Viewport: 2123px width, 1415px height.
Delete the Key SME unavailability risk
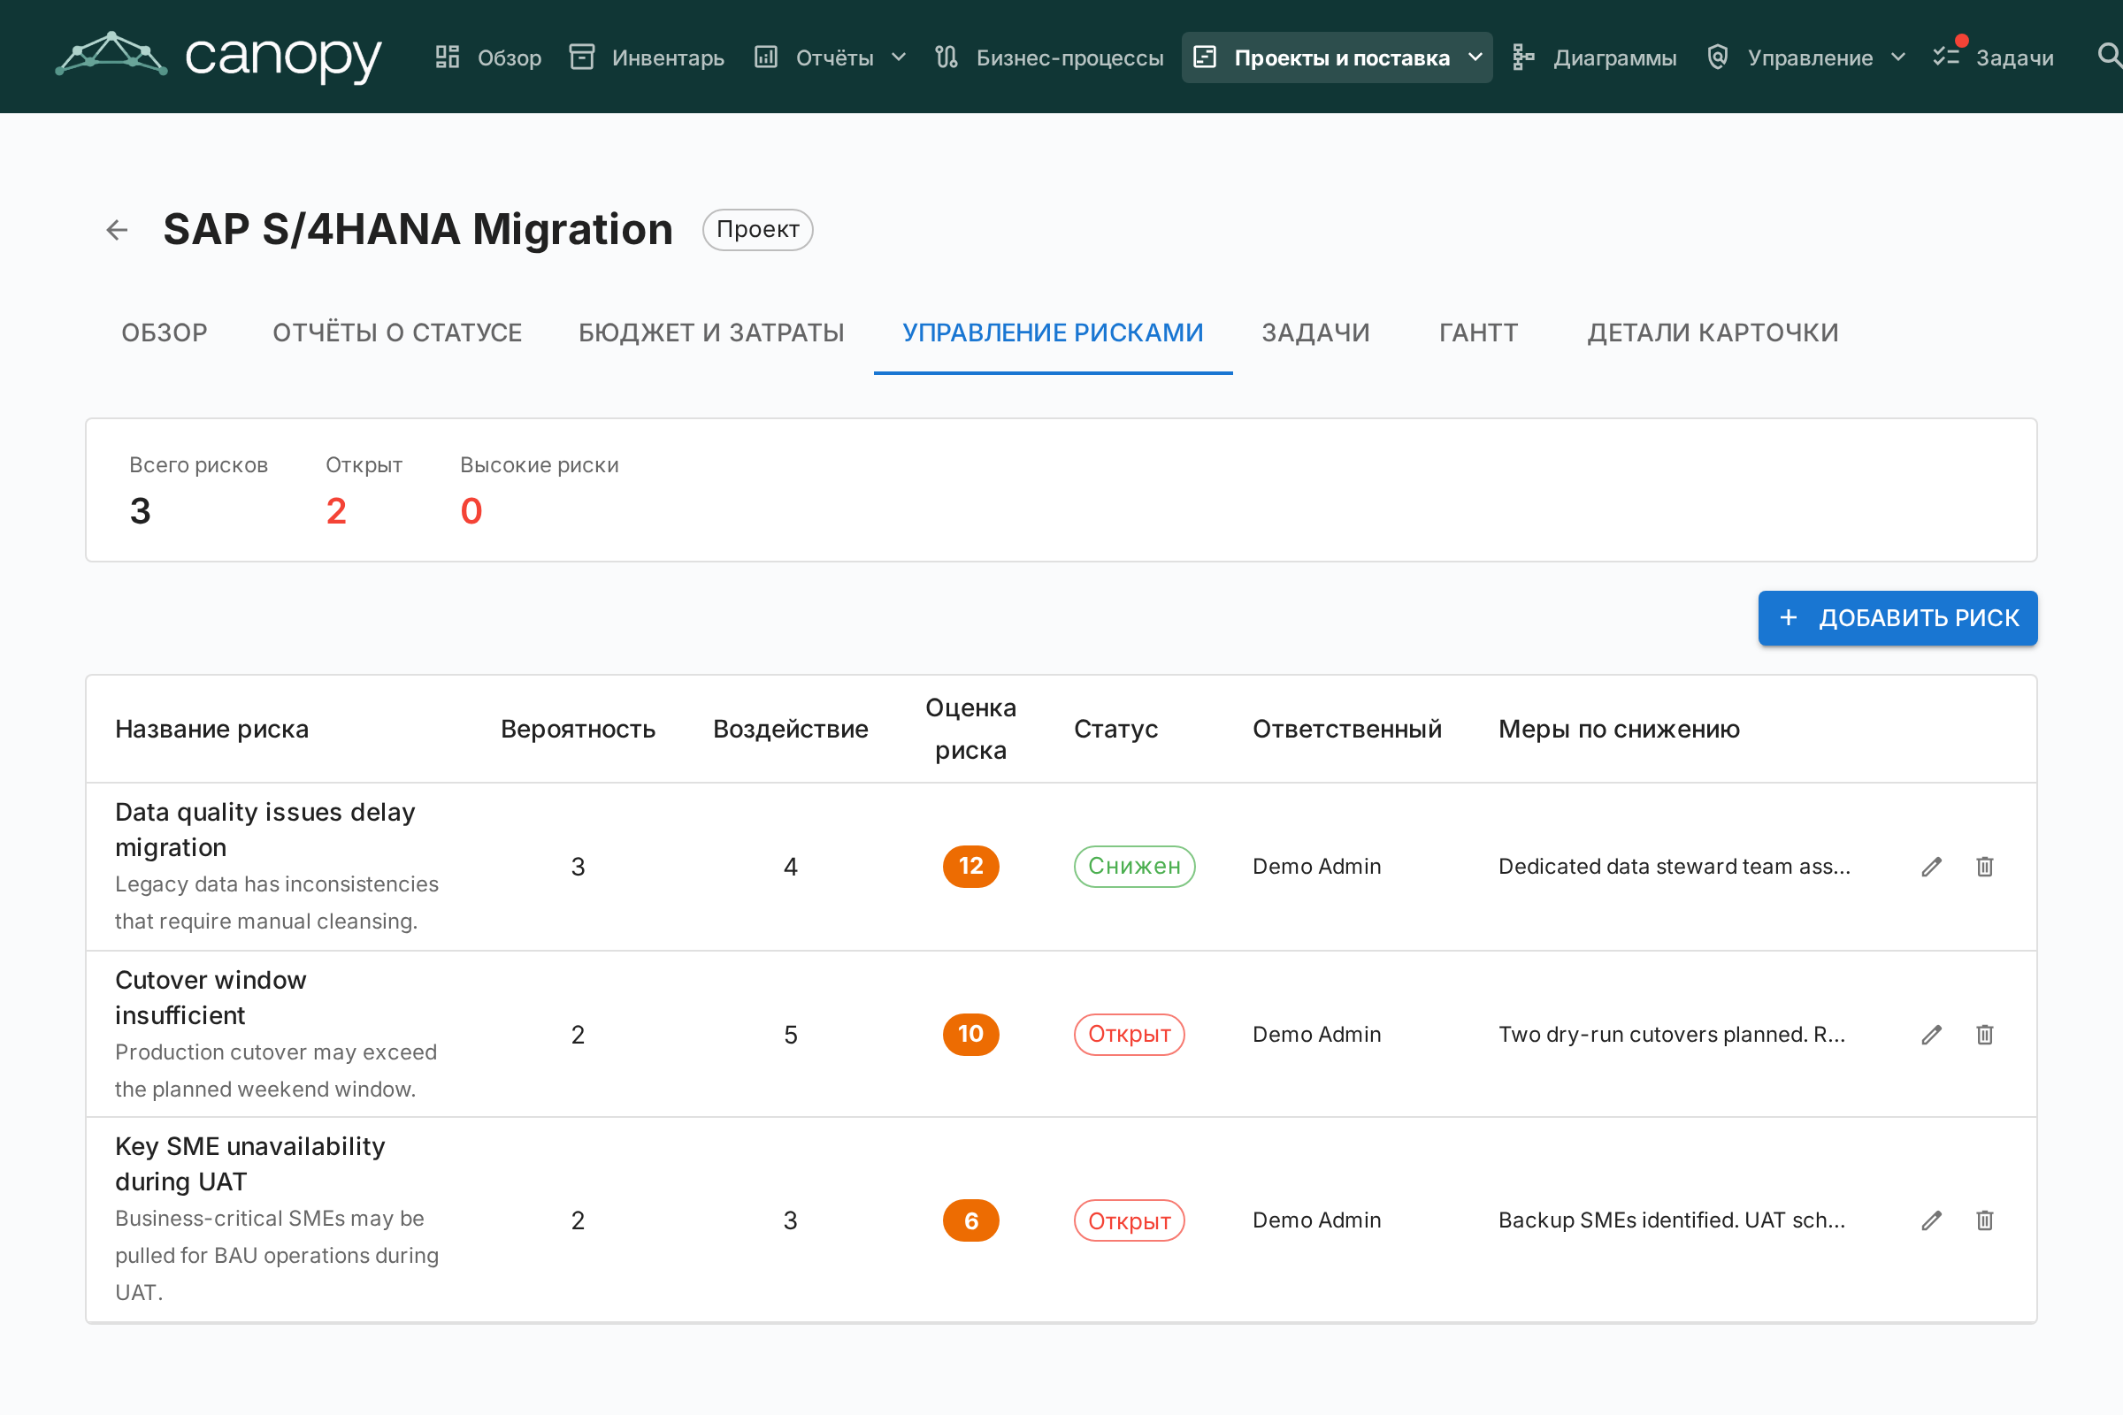click(1985, 1220)
